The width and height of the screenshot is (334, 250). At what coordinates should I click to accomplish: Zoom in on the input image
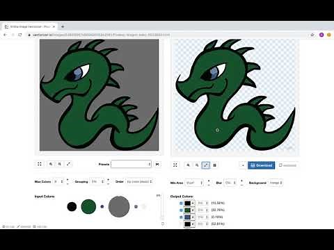(x=51, y=164)
